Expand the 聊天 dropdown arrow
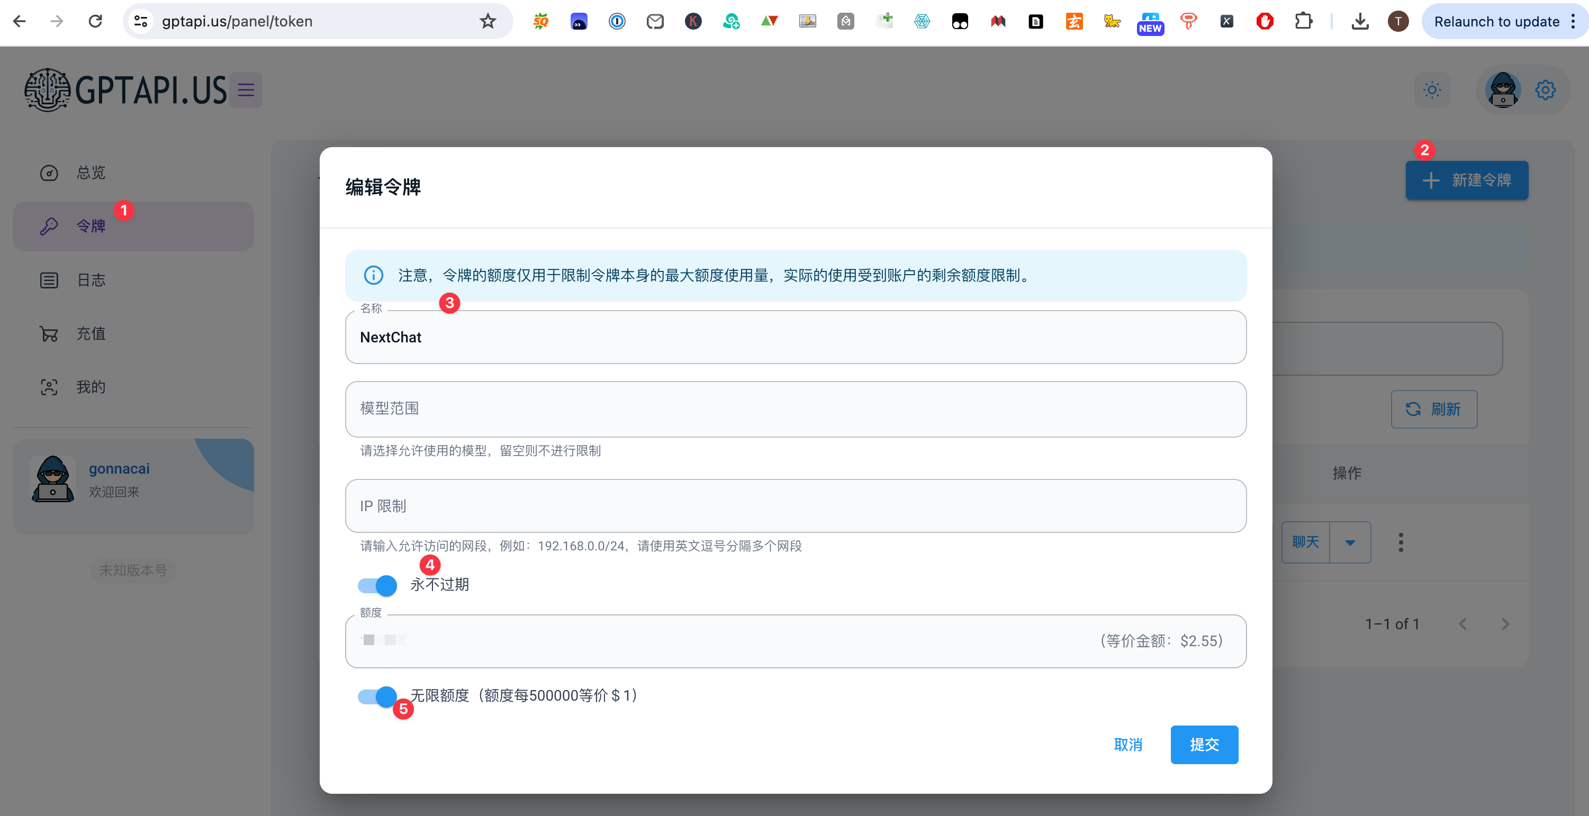 pos(1350,542)
